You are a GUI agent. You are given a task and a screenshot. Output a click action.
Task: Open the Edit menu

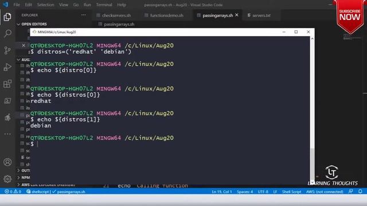pyautogui.click(x=28, y=5)
